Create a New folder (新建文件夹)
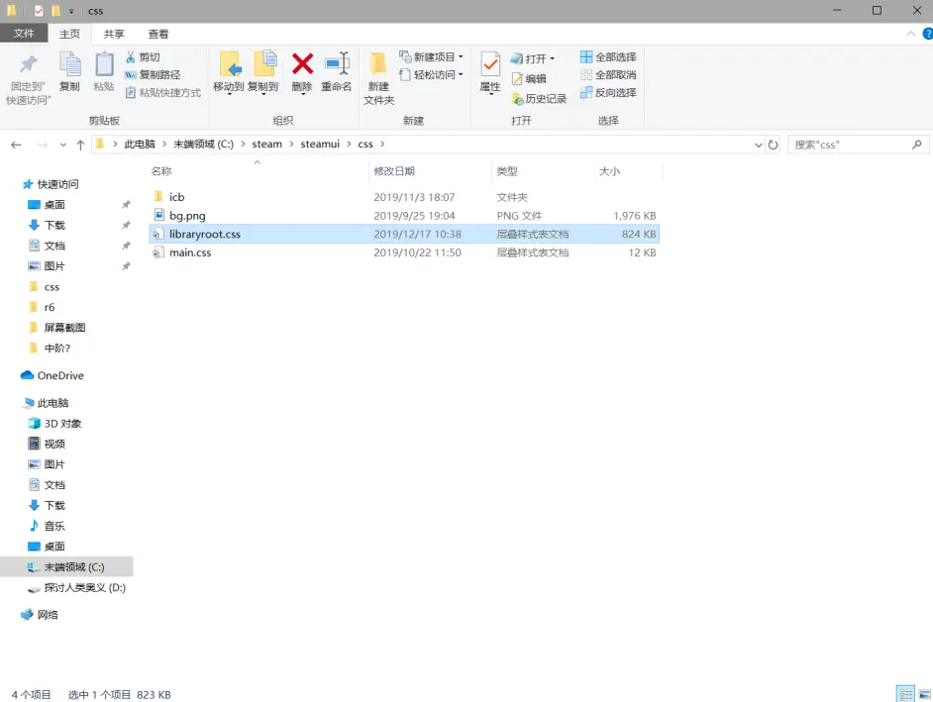Image resolution: width=933 pixels, height=702 pixels. tap(378, 78)
